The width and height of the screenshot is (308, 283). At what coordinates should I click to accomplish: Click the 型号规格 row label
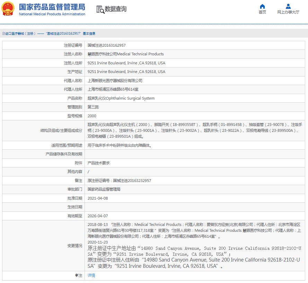(x=74, y=116)
